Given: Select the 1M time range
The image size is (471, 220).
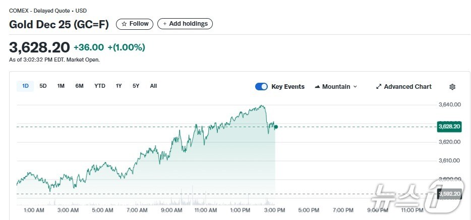Looking at the screenshot, I should [61, 86].
